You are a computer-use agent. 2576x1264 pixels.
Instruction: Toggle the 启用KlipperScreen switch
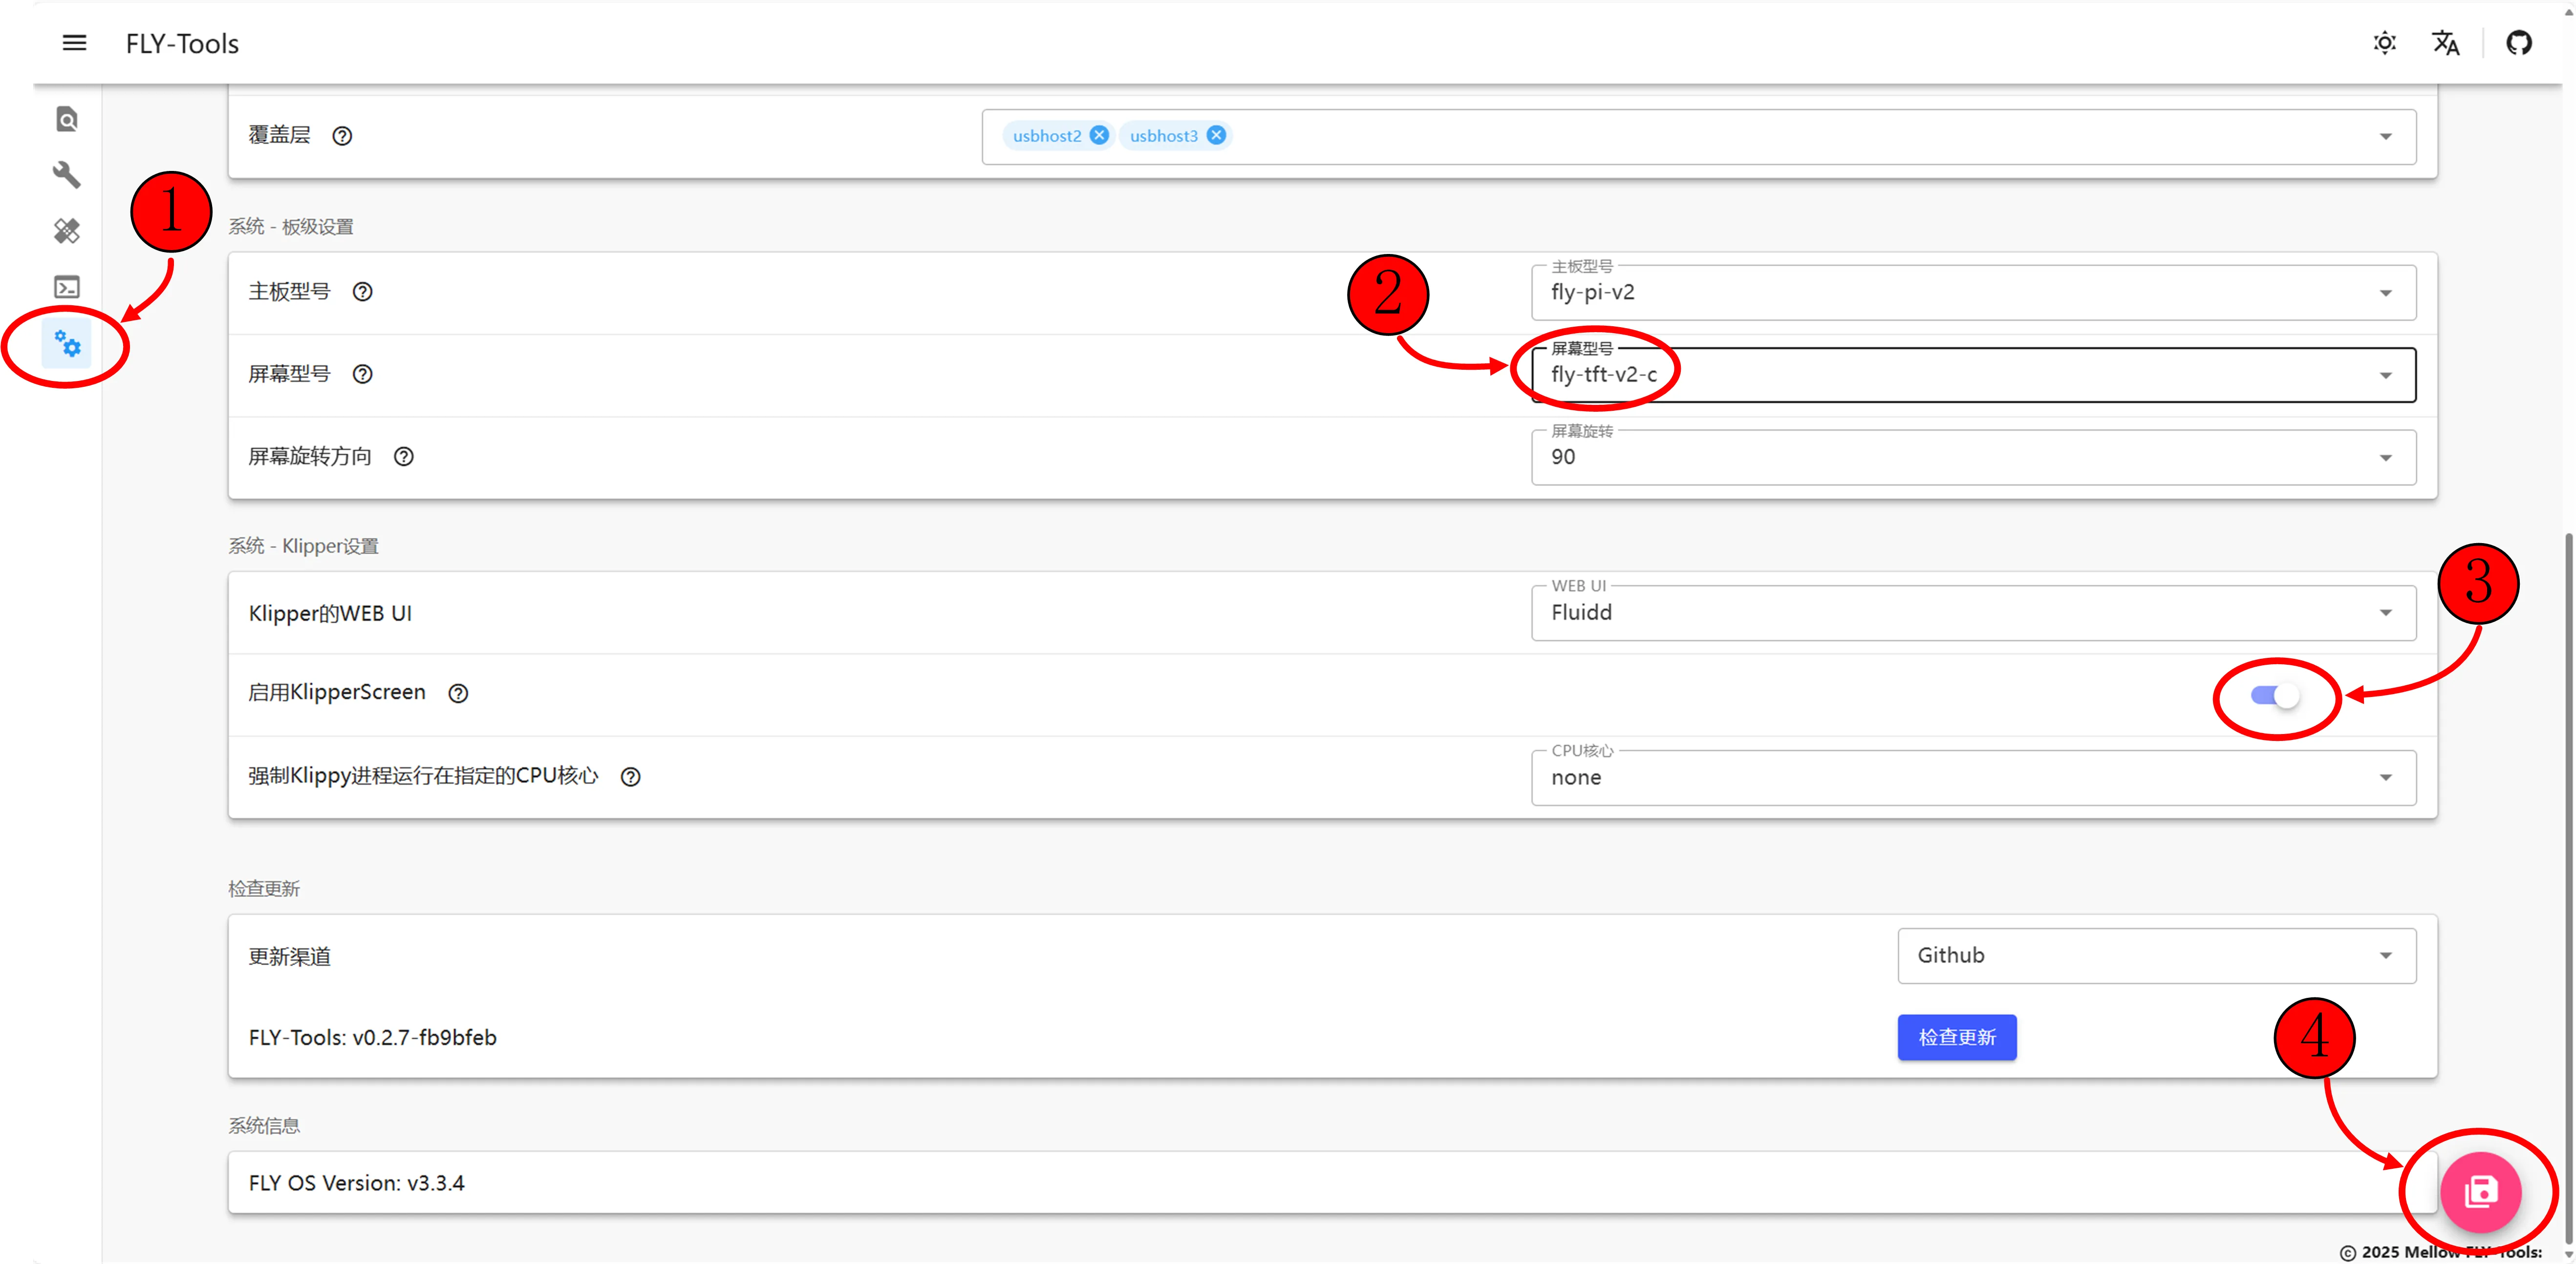(x=2275, y=695)
